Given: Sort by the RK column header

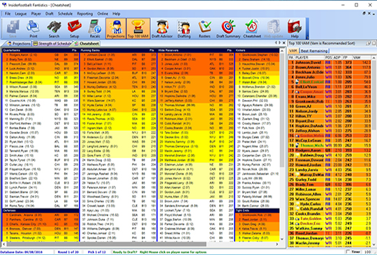Looking at the screenshot, I should (291, 57).
